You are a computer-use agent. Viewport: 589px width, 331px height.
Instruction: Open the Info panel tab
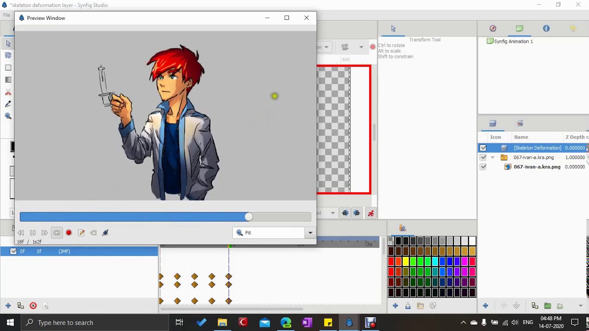click(x=546, y=29)
